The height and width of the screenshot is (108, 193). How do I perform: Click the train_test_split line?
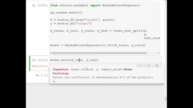(99, 31)
